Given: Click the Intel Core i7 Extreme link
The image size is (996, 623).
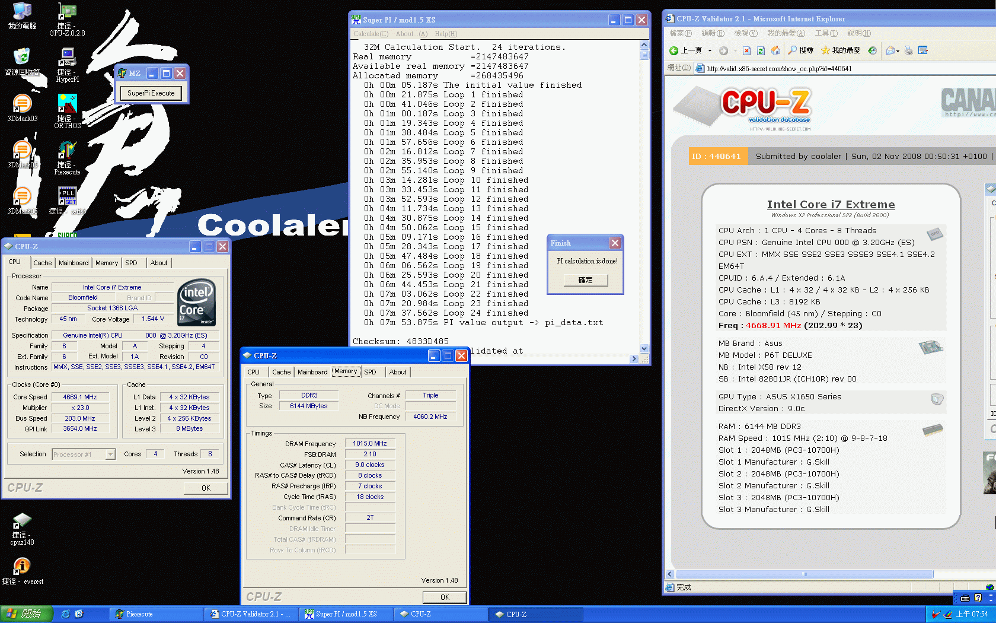Looking at the screenshot, I should coord(831,204).
